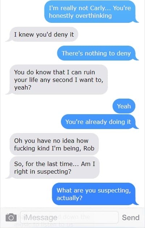Click the Send button
145x228 pixels.
click(130, 217)
